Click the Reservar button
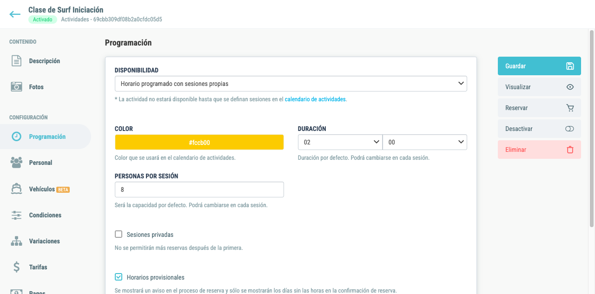The width and height of the screenshot is (595, 294). (539, 108)
